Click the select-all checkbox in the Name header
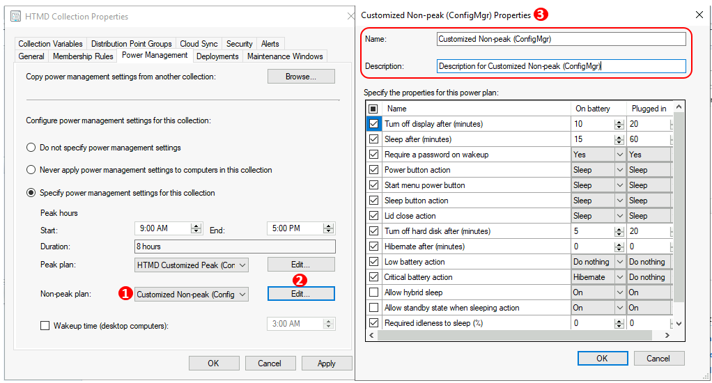The image size is (712, 383). click(x=373, y=109)
